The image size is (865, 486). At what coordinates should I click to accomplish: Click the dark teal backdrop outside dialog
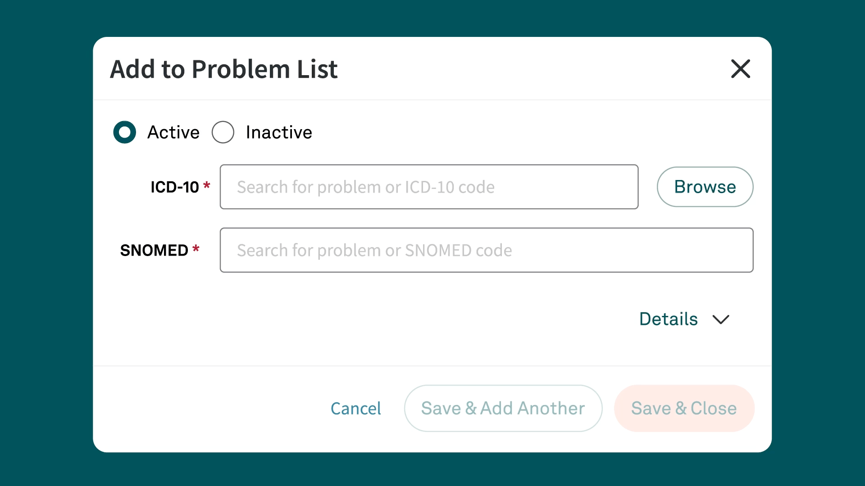[45, 243]
